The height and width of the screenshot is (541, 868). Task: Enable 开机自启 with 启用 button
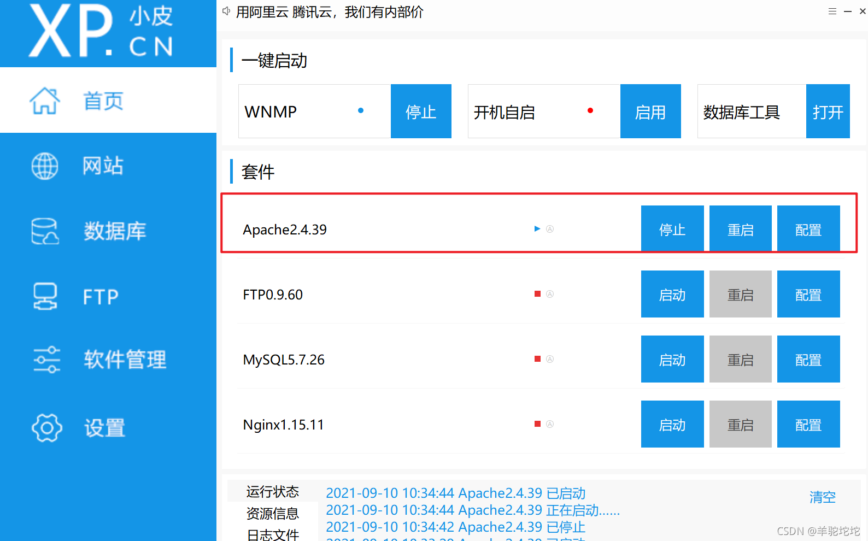coord(650,111)
